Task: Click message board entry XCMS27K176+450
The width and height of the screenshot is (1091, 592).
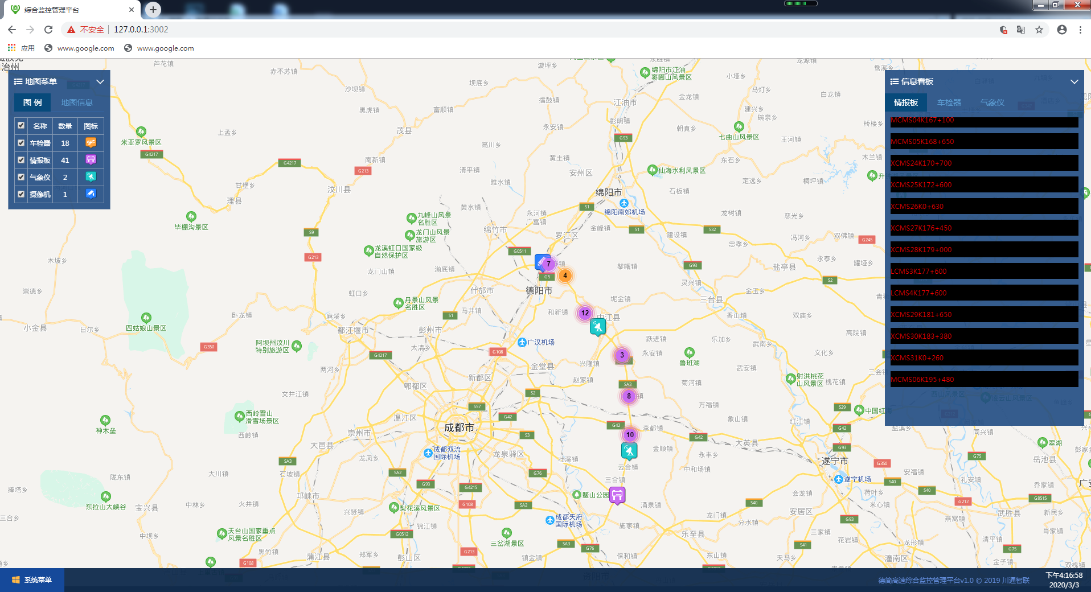Action: 984,228
